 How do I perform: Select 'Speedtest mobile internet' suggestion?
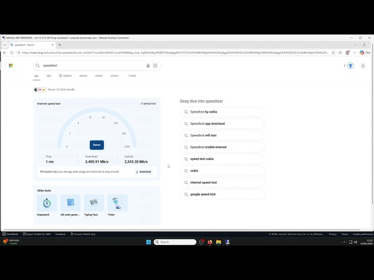(222, 147)
